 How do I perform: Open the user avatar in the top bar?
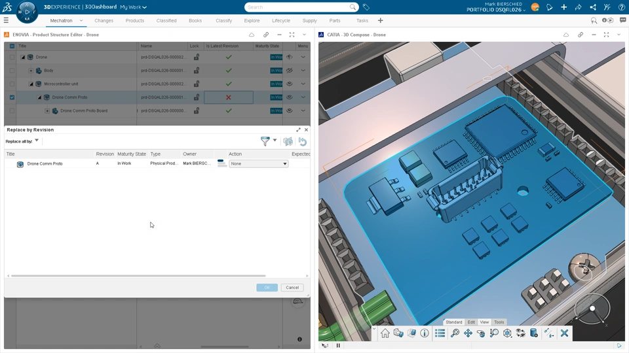535,7
